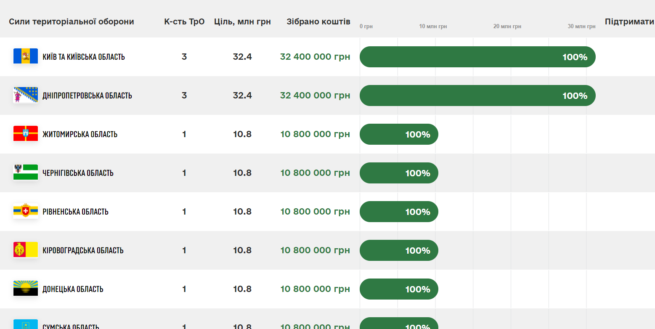Click the Dnipropetrovsk oblast flag icon
This screenshot has width=655, height=329.
pos(26,95)
